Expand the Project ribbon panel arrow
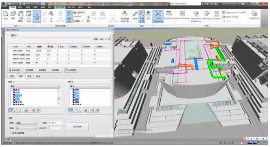The width and height of the screenshot is (270, 147). tap(20, 26)
